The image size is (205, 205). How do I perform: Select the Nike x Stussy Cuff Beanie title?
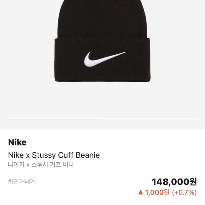[x=54, y=155]
